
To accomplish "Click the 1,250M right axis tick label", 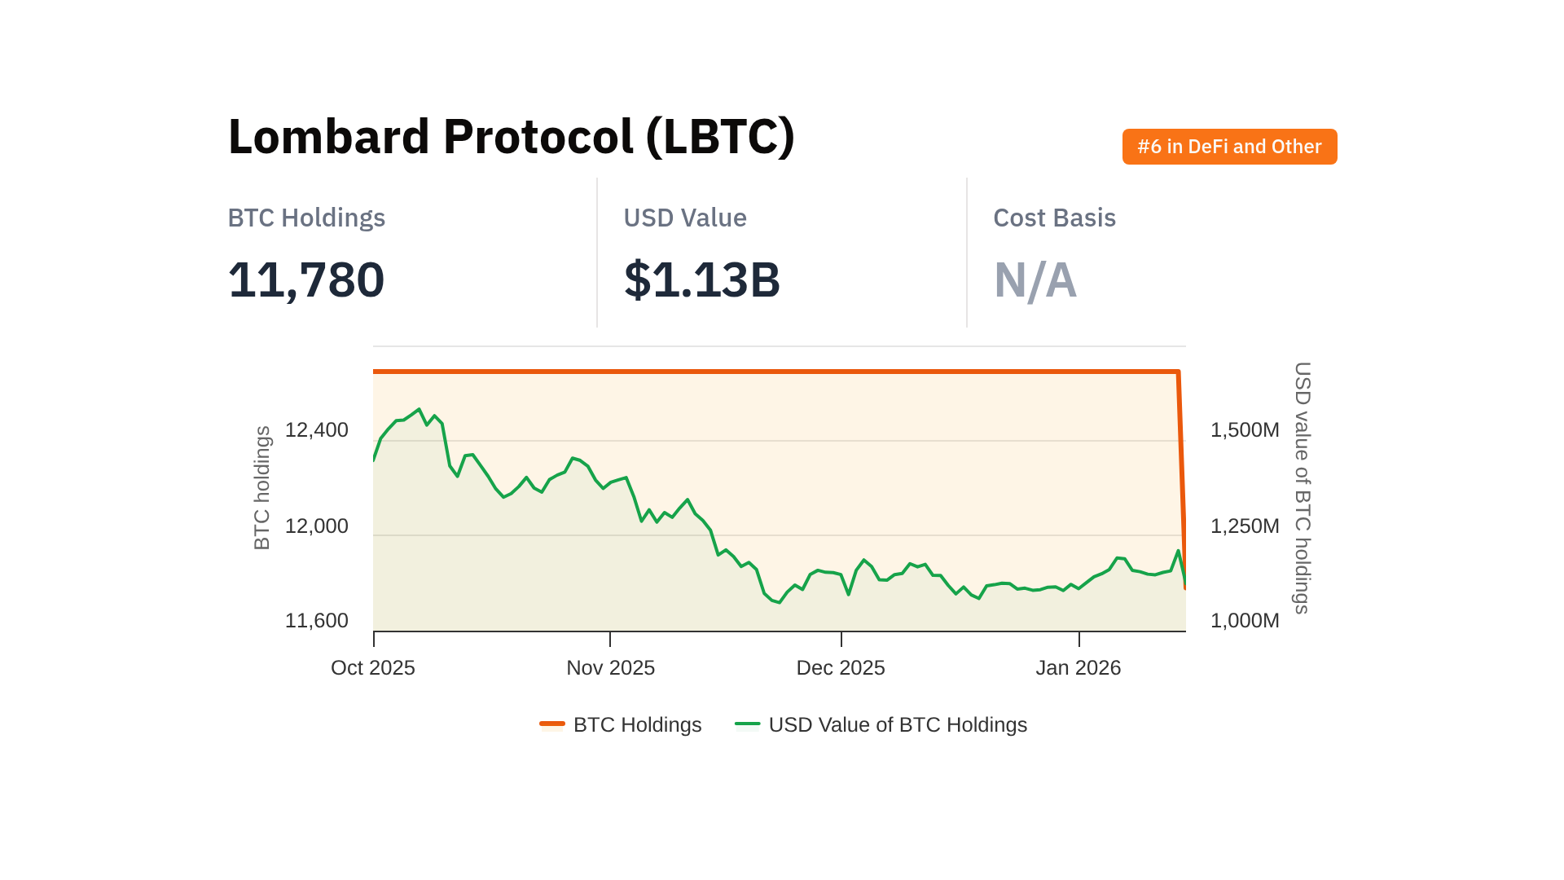I will tap(1245, 526).
